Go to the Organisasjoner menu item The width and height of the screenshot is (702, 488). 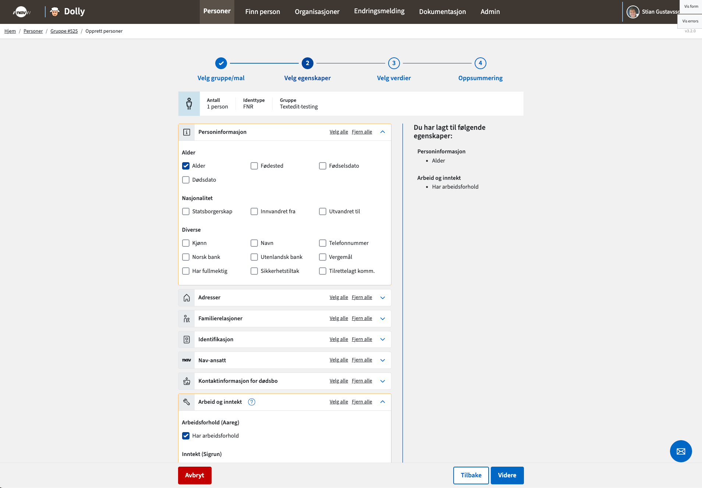click(x=317, y=12)
